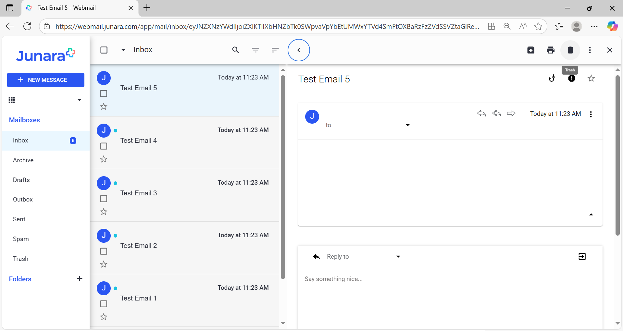The image size is (623, 331).
Task: Star Test Email 5 in the list
Action: pyautogui.click(x=104, y=106)
